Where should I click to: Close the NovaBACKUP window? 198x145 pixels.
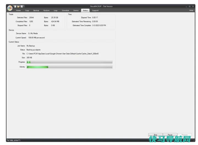click(x=193, y=7)
